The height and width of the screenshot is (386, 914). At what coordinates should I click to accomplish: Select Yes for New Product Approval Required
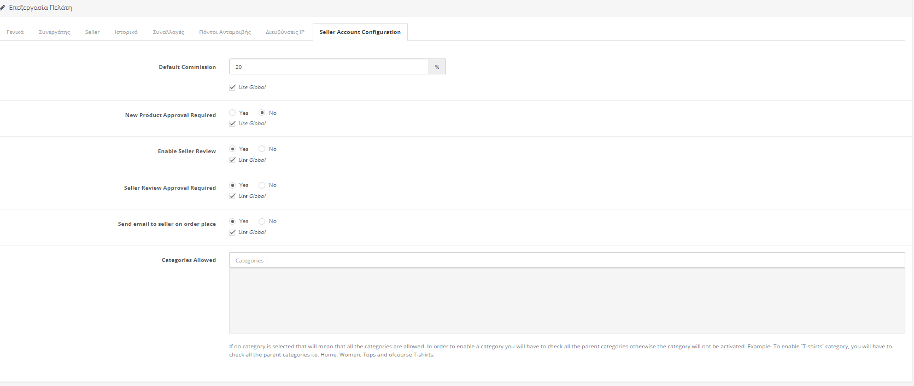click(x=232, y=113)
